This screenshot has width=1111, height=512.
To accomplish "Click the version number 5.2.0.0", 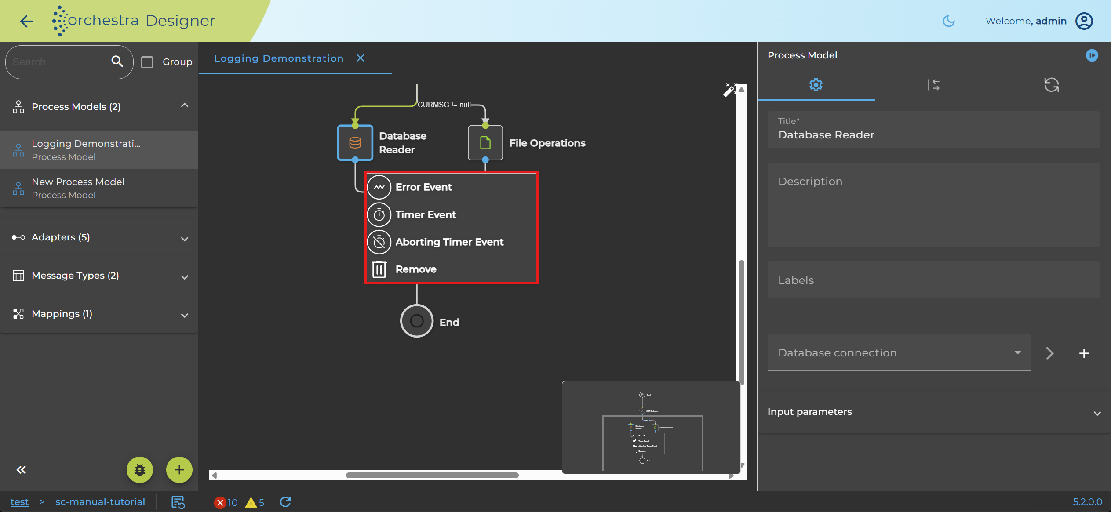I will 1087,501.
